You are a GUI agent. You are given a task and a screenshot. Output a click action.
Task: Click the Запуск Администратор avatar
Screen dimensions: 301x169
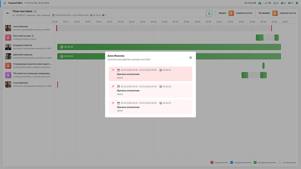coord(231,13)
